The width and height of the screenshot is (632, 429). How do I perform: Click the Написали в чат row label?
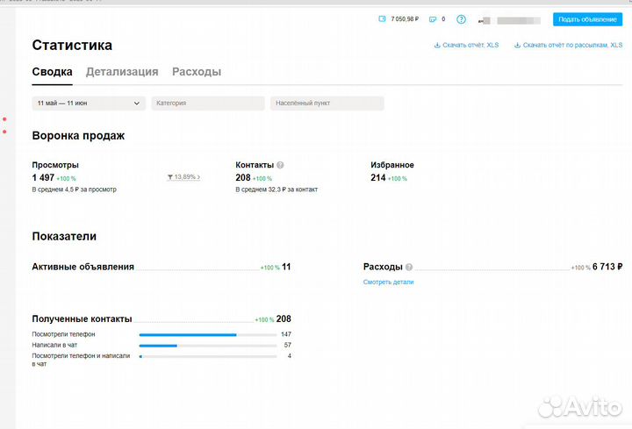[54, 345]
